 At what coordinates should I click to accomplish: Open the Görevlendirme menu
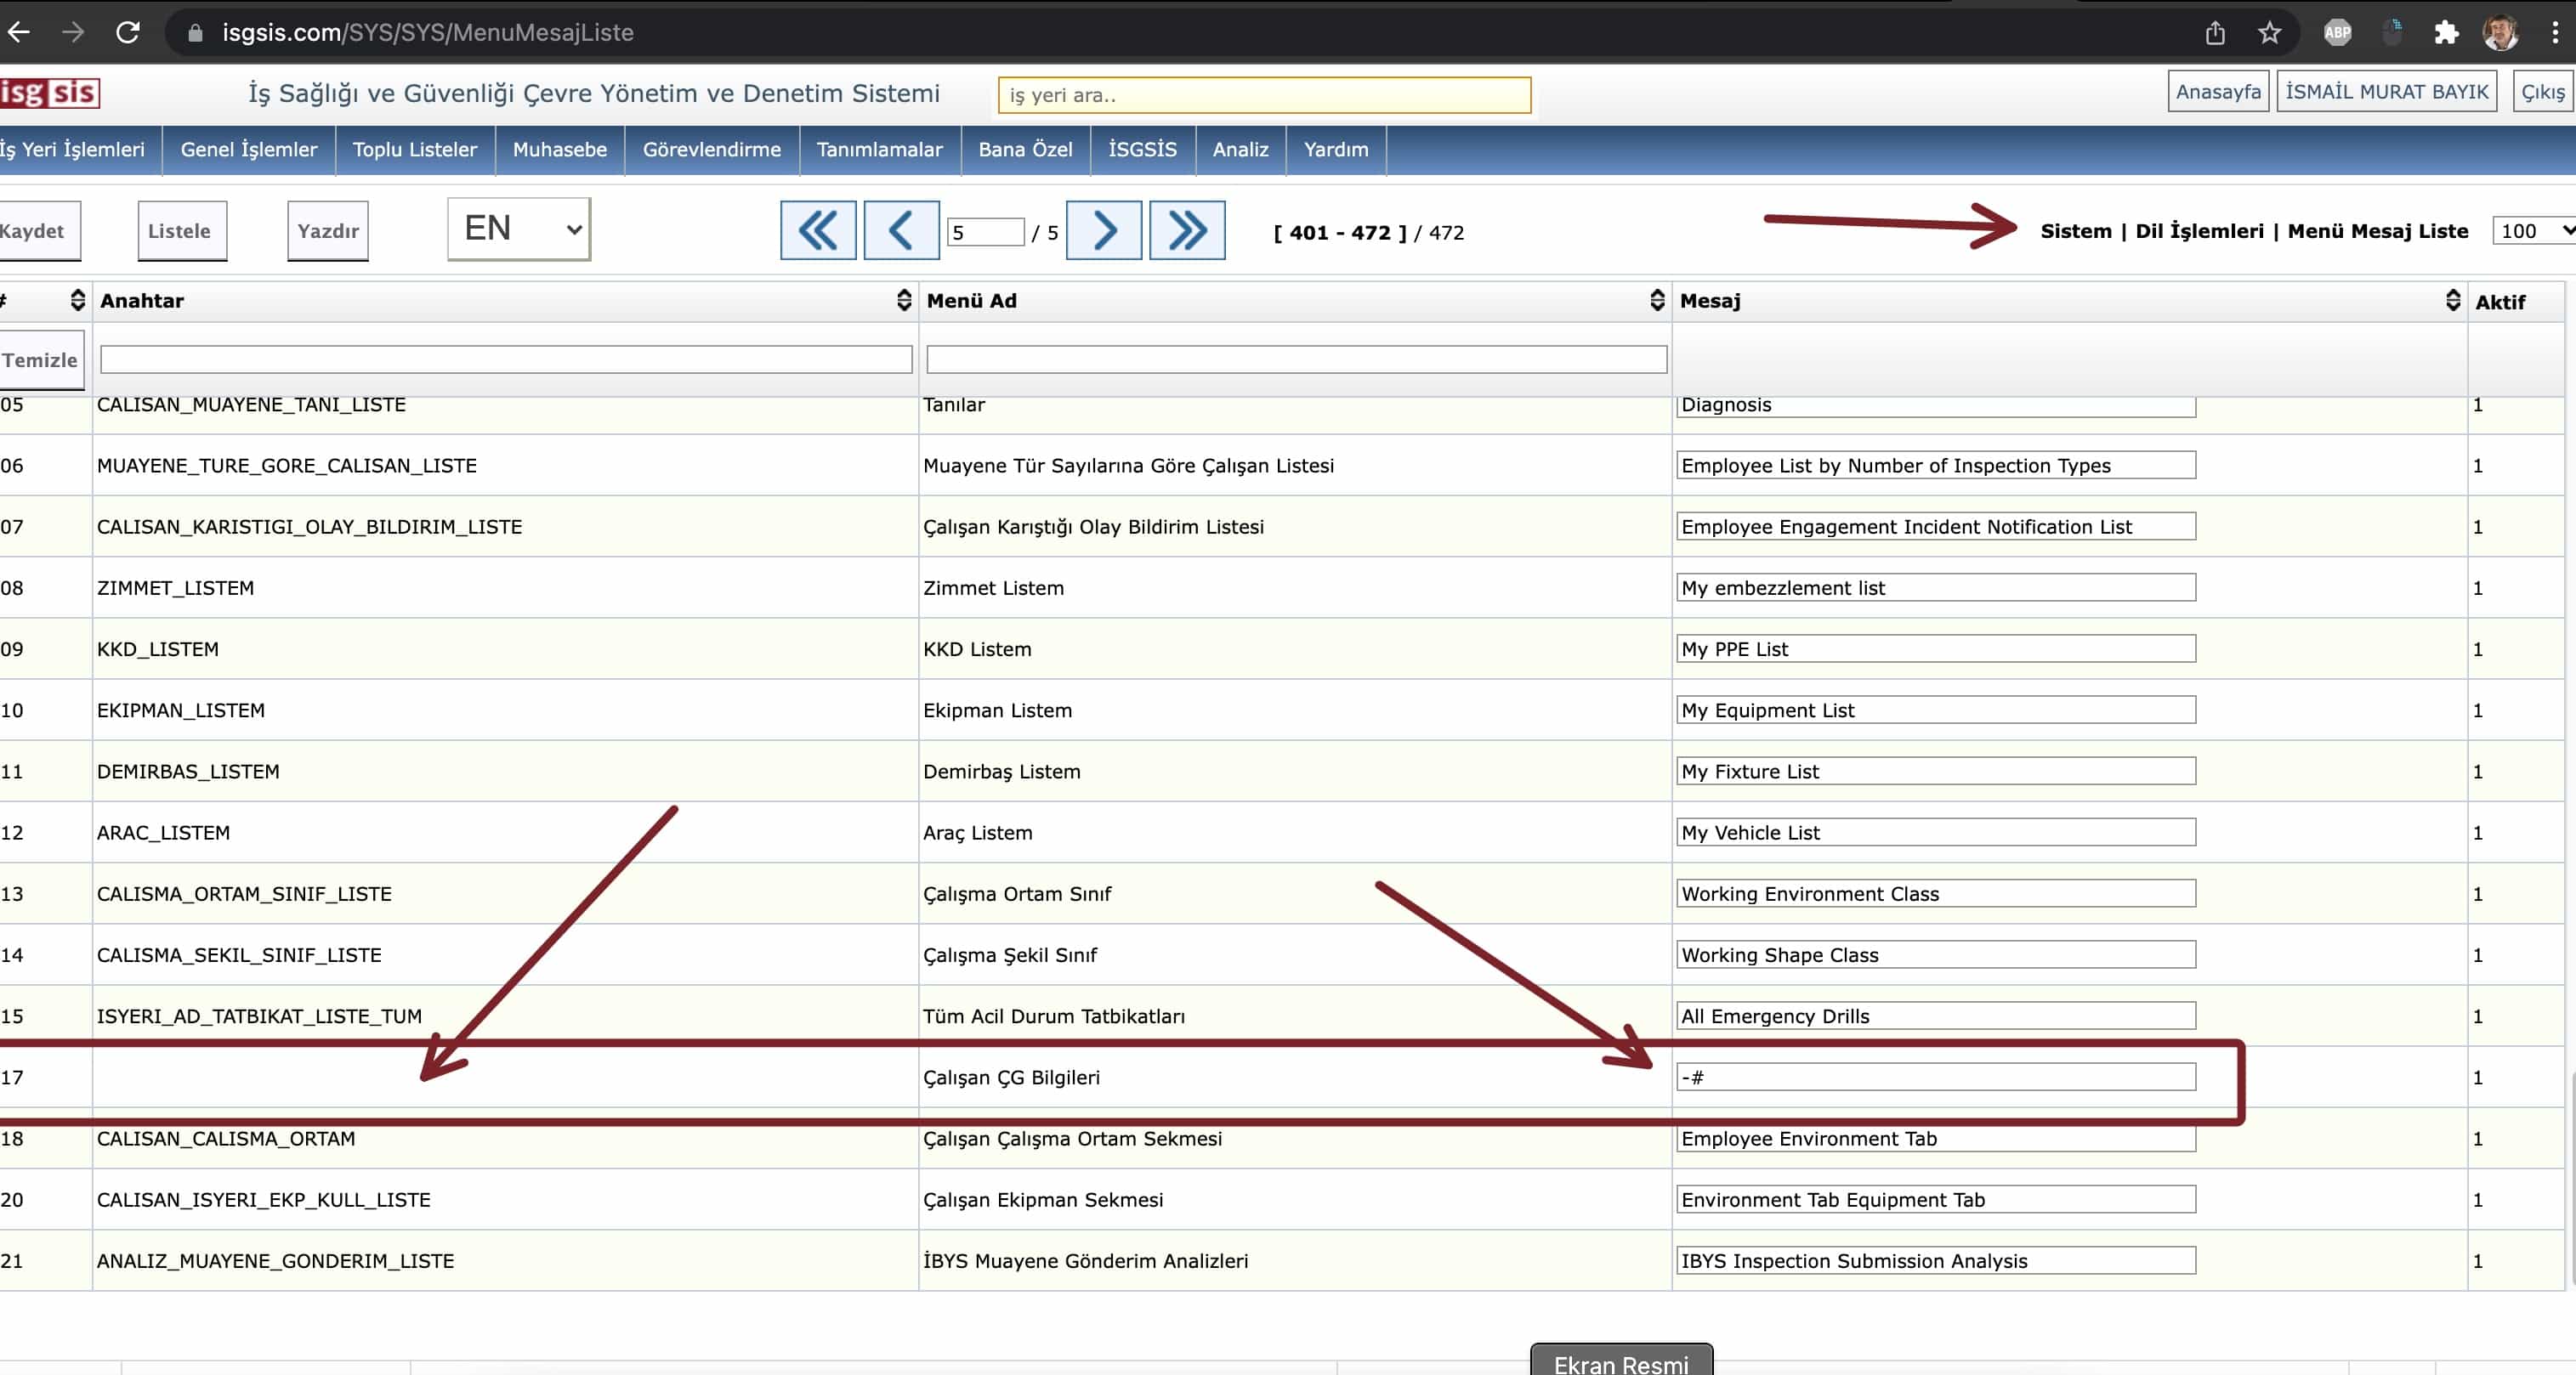711,149
